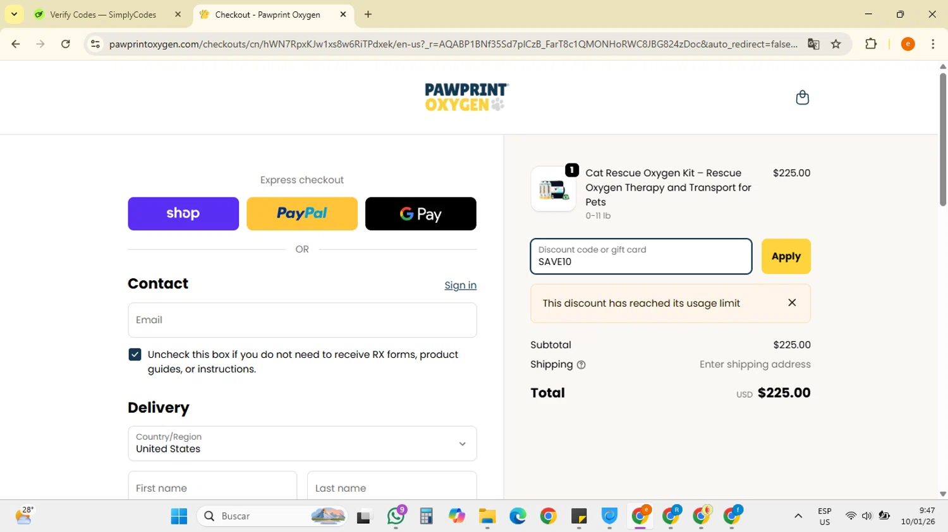Switch to the Verify Codes SimplyCodes tab
Screen dimensions: 948x532
pyautogui.click(x=104, y=15)
